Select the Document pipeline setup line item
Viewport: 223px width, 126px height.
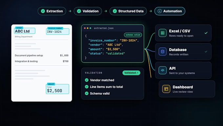29,55
